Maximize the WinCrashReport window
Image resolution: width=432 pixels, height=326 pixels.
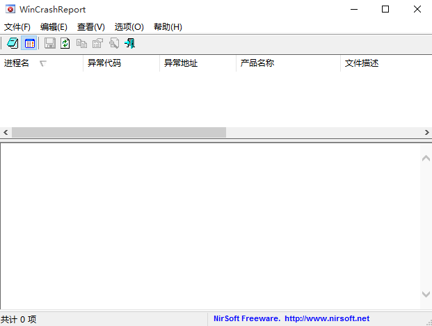coord(385,9)
